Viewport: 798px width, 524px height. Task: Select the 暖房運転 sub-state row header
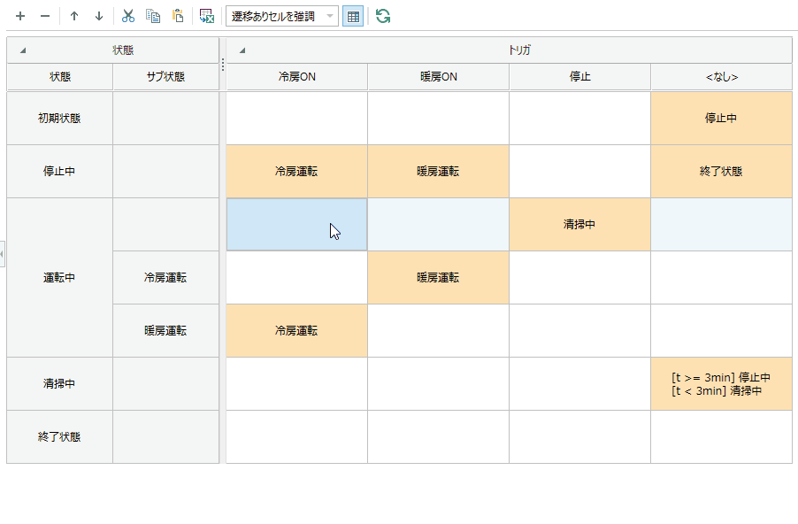166,330
